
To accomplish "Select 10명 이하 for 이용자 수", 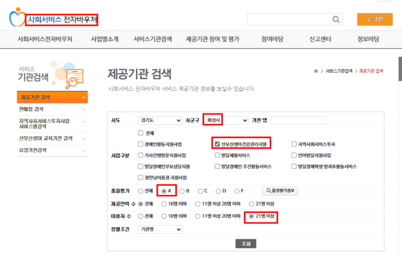I will click(x=164, y=216).
